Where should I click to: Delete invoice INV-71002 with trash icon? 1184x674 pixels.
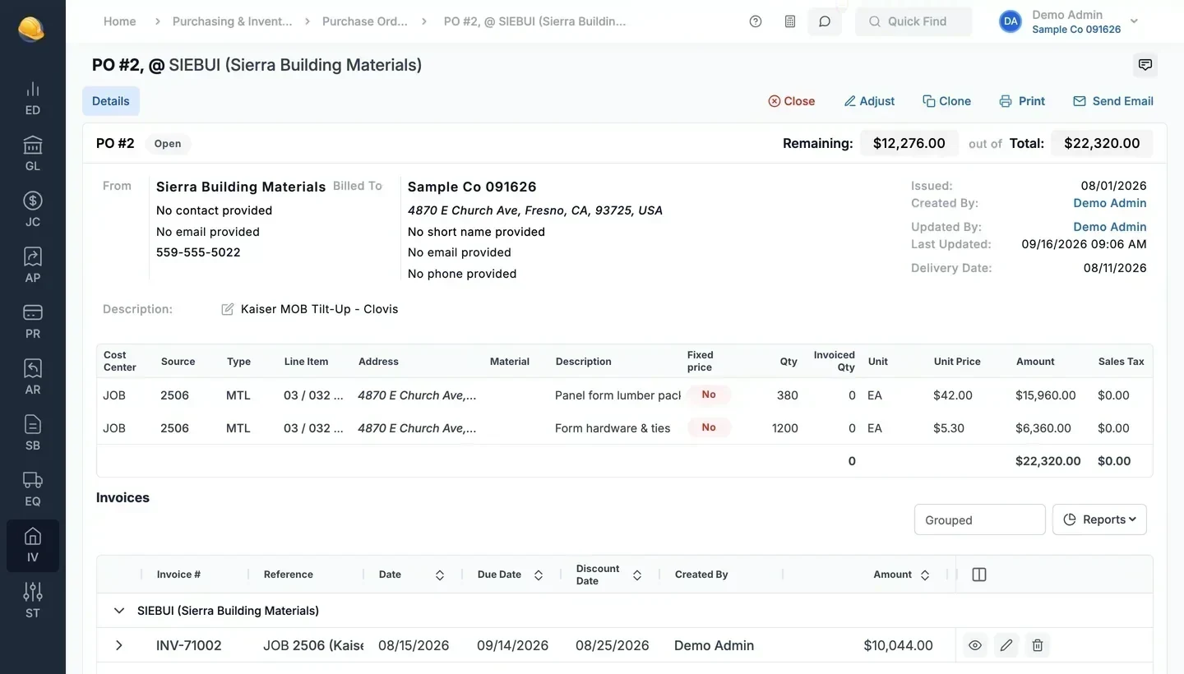point(1038,645)
